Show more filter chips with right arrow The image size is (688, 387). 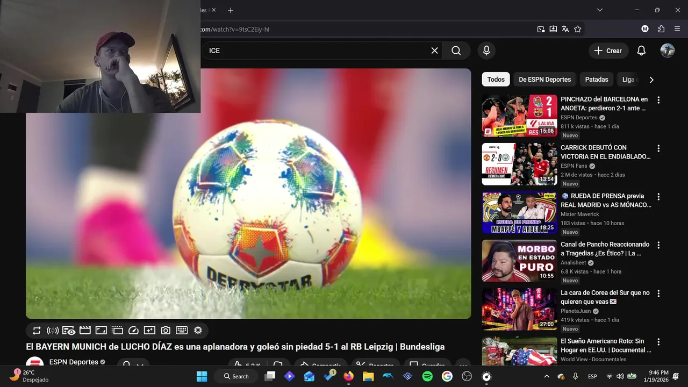651,80
